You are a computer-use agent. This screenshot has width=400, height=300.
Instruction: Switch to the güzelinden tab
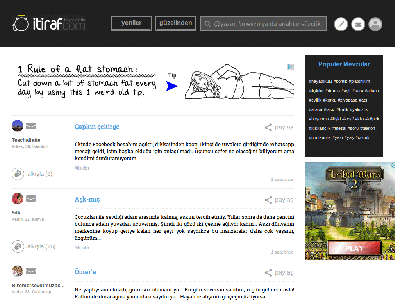click(176, 24)
